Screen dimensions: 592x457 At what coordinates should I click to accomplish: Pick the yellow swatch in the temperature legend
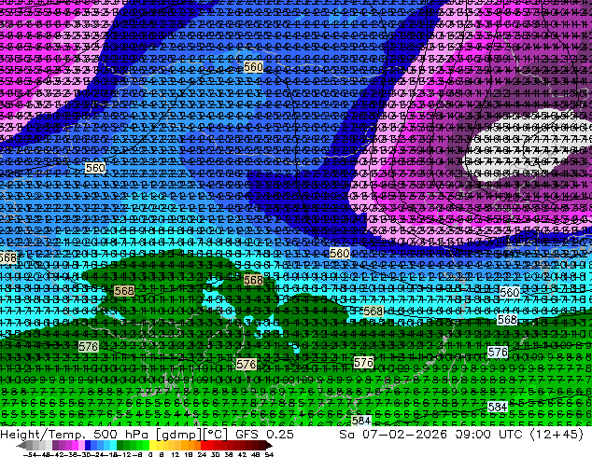coord(152,445)
